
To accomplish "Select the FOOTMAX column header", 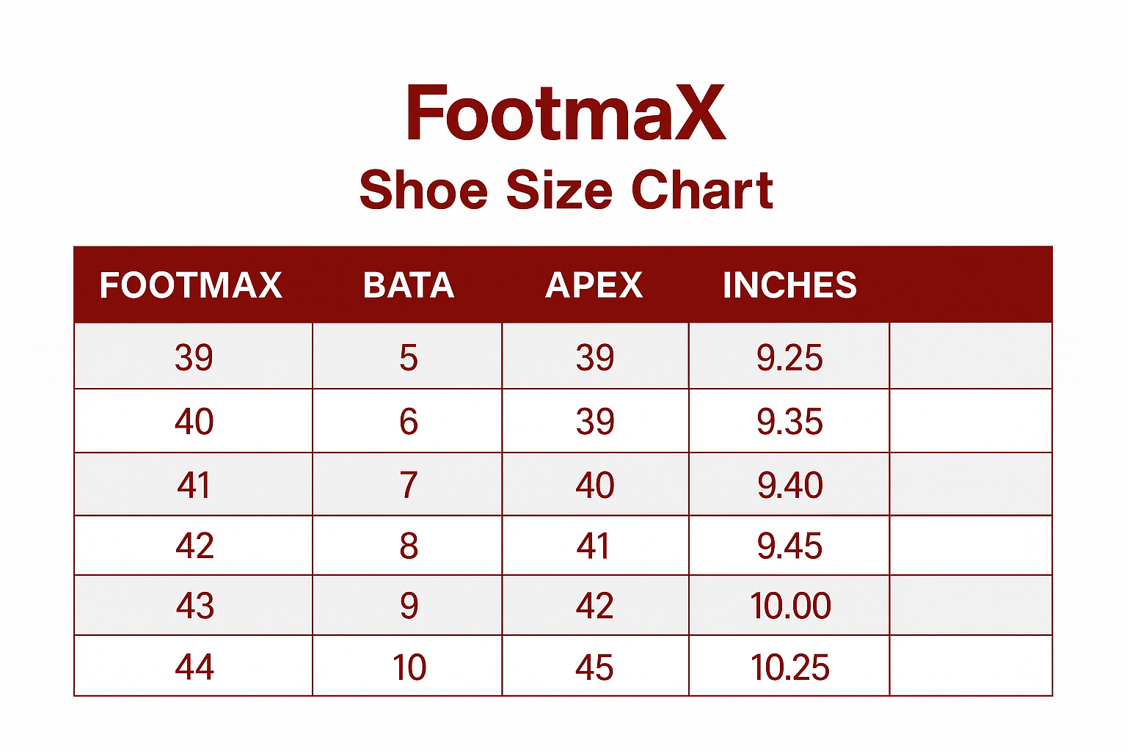I will tap(191, 285).
